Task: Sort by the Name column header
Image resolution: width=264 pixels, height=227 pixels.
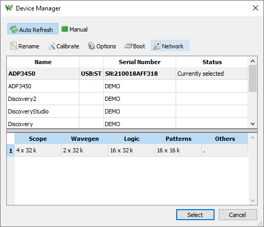Action: pos(43,62)
